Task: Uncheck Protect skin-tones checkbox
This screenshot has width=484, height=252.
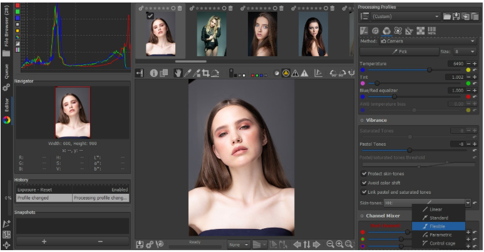Action: (364, 173)
